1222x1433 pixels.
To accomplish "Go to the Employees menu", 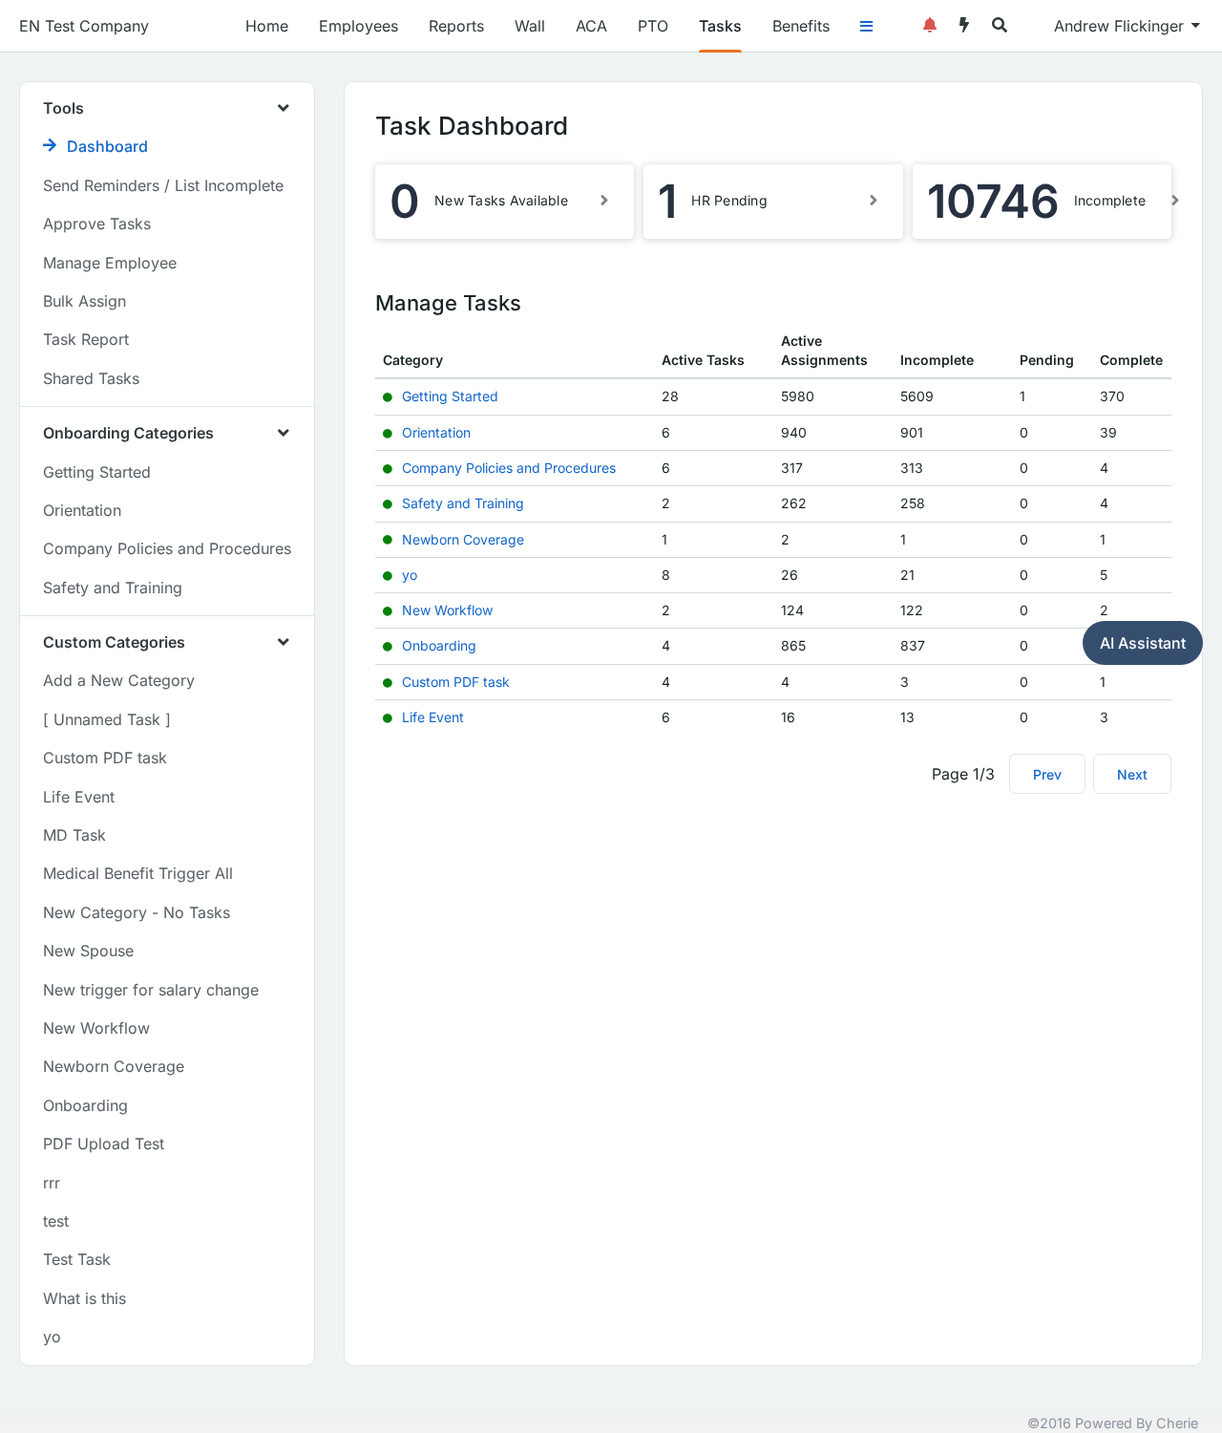I will tap(358, 26).
